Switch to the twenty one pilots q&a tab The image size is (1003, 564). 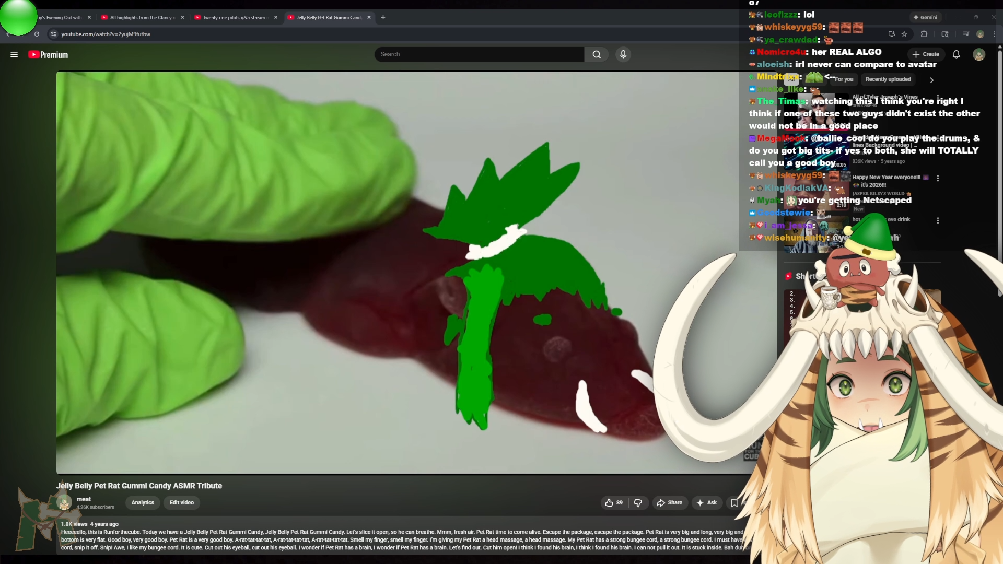tap(234, 17)
